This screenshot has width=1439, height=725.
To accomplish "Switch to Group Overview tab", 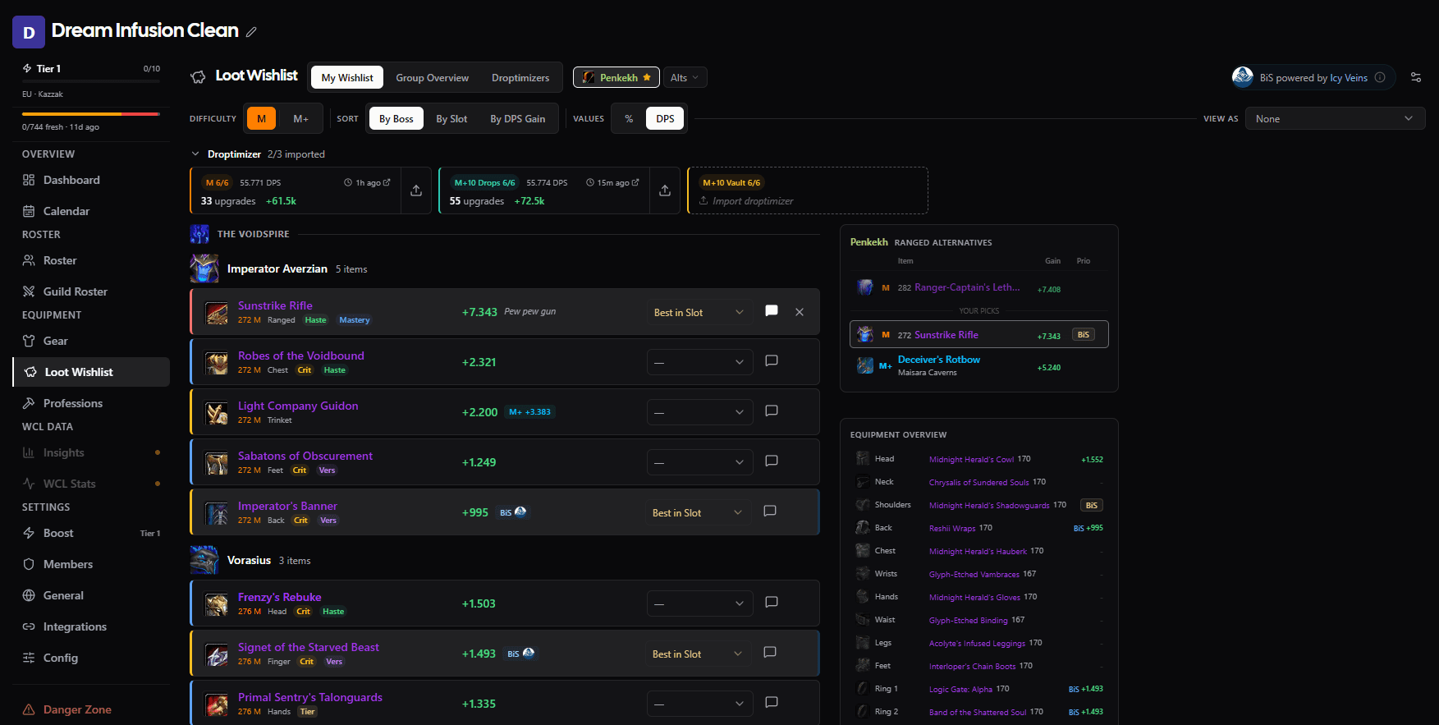I will pos(433,77).
